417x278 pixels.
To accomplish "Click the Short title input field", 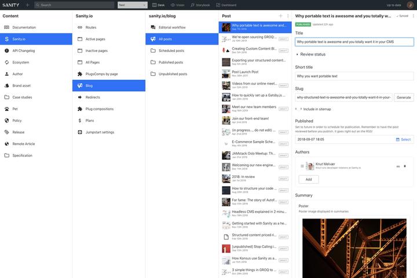I will pyautogui.click(x=354, y=76).
